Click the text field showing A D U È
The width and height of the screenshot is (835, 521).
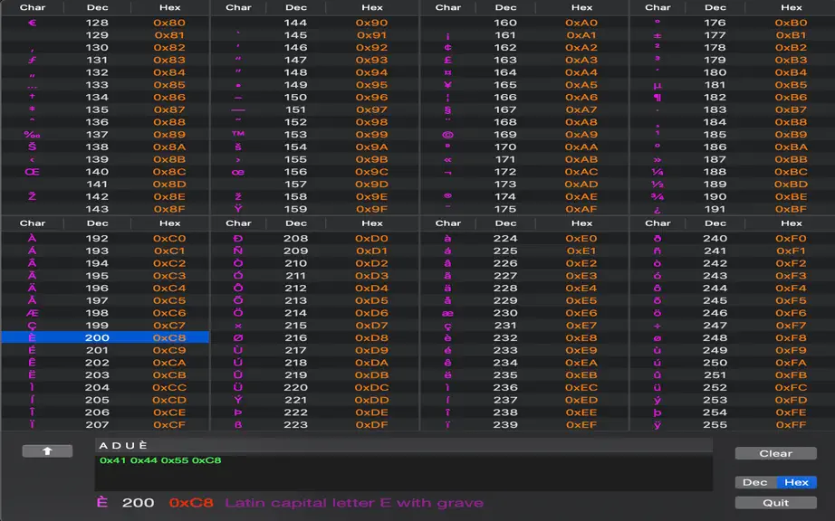tap(404, 446)
